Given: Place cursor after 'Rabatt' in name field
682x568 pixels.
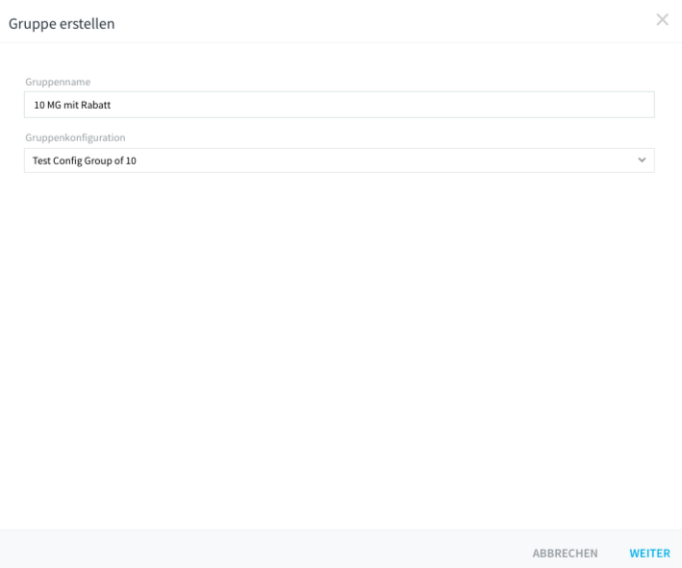Looking at the screenshot, I should point(112,105).
